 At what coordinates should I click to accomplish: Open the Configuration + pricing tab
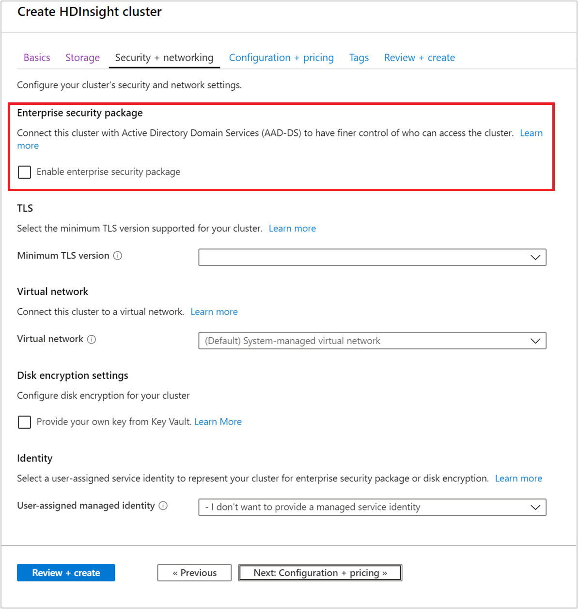(x=281, y=57)
